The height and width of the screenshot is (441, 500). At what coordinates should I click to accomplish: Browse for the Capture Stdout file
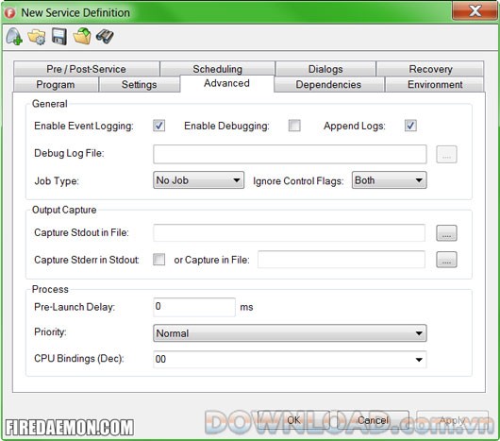446,233
